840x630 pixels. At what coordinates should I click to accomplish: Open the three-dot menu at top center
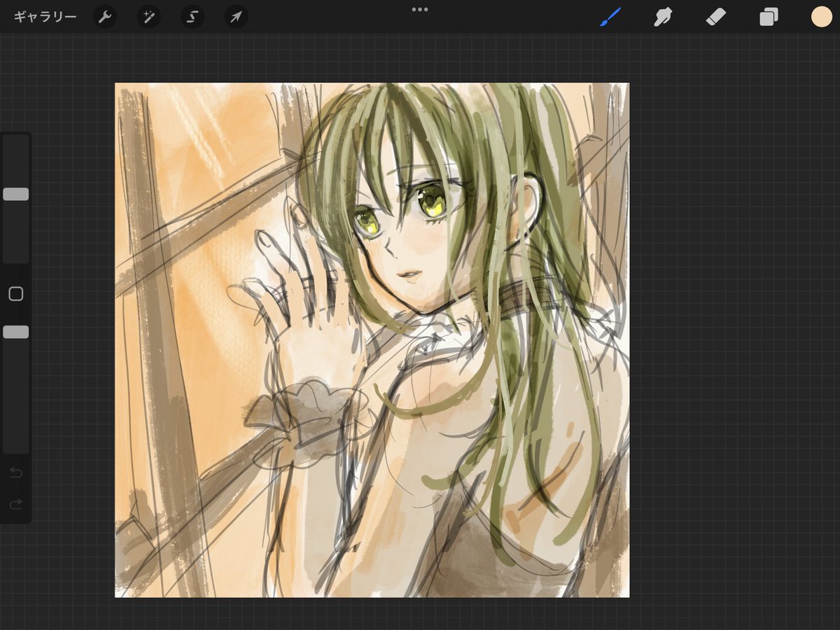coord(420,9)
